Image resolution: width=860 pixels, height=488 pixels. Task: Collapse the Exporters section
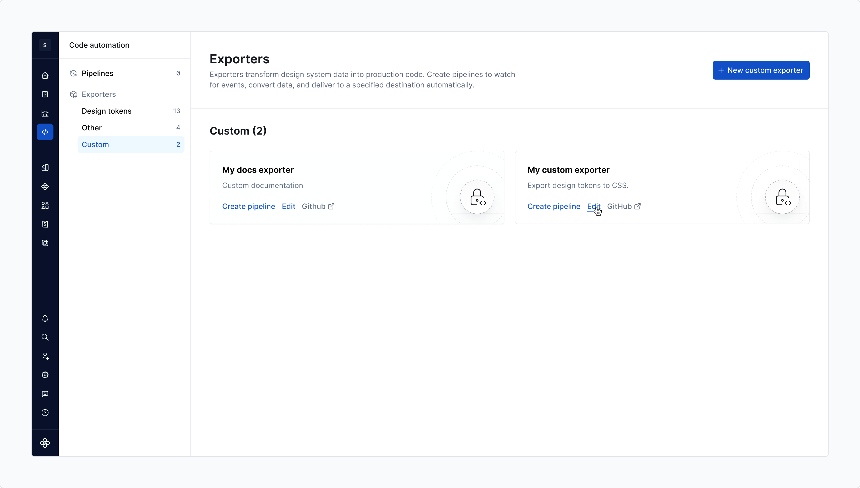[99, 94]
